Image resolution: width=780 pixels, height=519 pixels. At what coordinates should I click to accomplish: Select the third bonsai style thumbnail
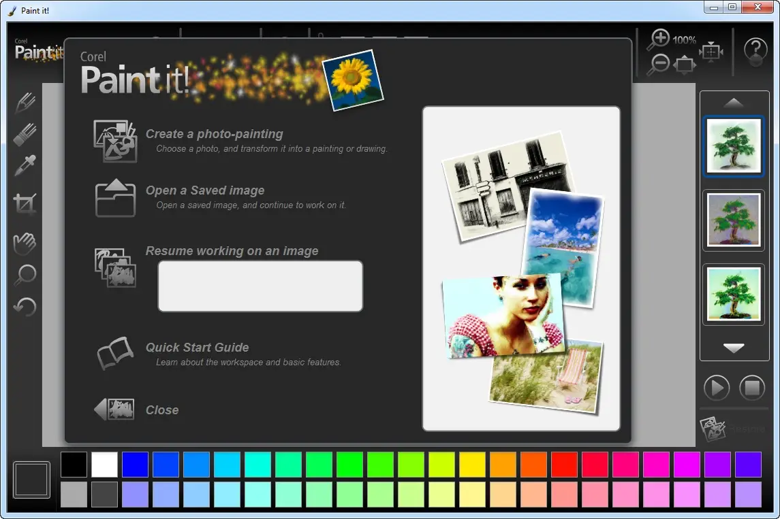pos(733,295)
